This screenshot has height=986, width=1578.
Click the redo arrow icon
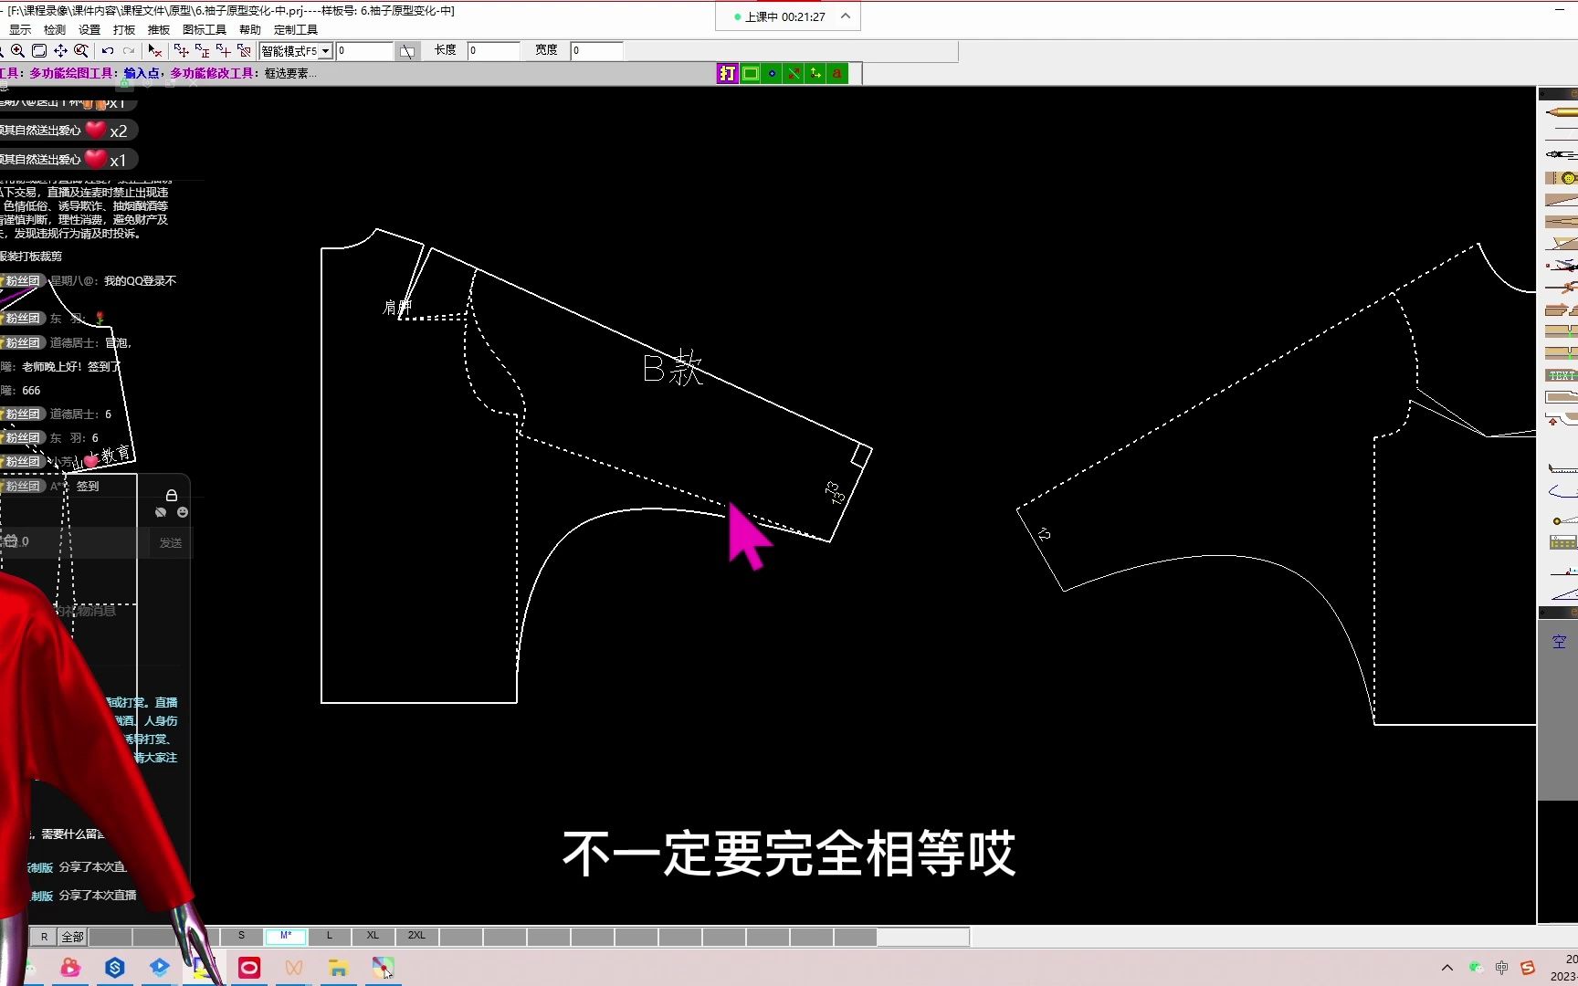129,51
